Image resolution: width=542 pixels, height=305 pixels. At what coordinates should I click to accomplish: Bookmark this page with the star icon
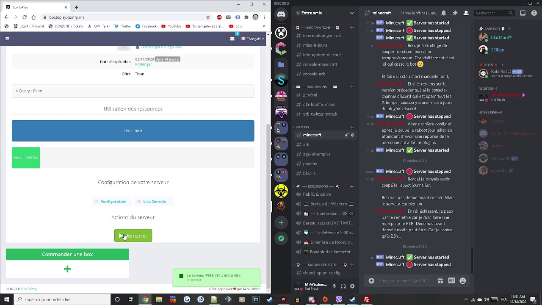(208, 17)
